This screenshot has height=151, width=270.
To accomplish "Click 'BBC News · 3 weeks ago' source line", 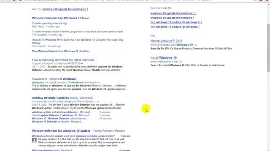I will coord(46,26).
